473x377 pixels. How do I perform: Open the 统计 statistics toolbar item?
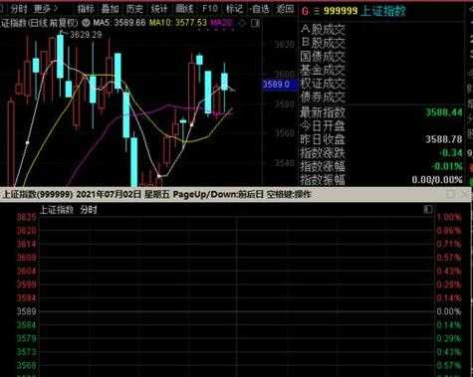159,9
